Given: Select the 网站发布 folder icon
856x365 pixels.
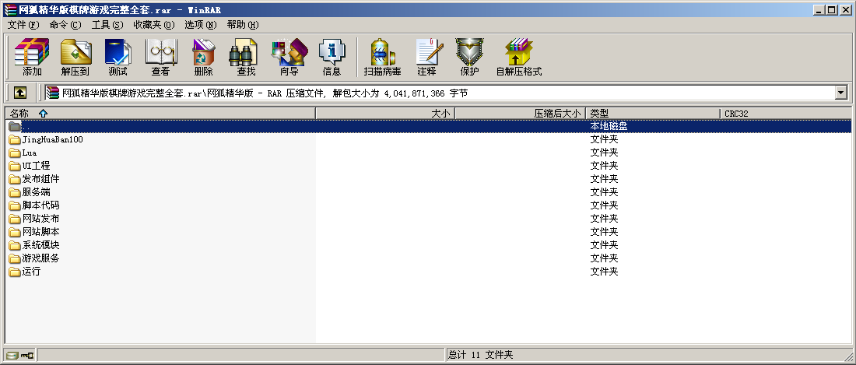Looking at the screenshot, I should tap(15, 219).
